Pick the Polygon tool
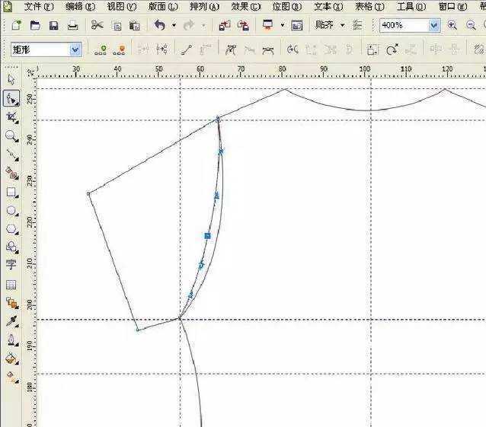This screenshot has width=486, height=427. [11, 228]
